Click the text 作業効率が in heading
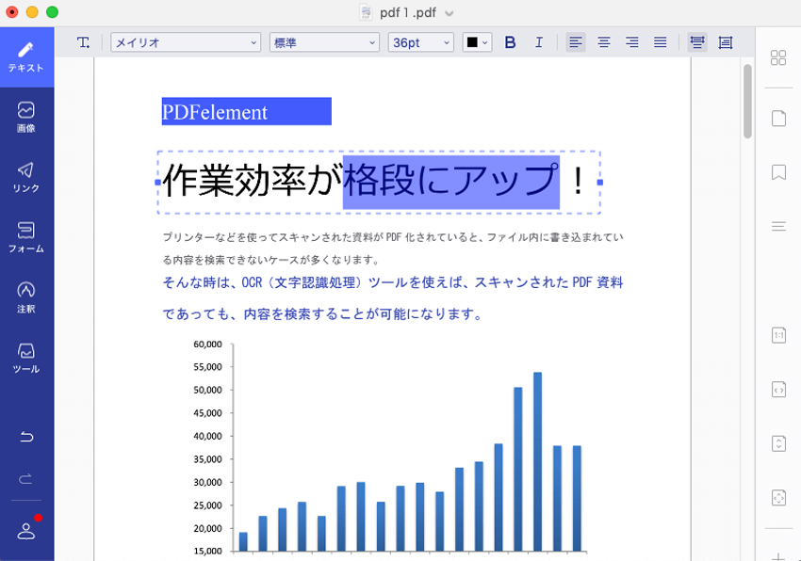Image resolution: width=801 pixels, height=561 pixels. (253, 181)
